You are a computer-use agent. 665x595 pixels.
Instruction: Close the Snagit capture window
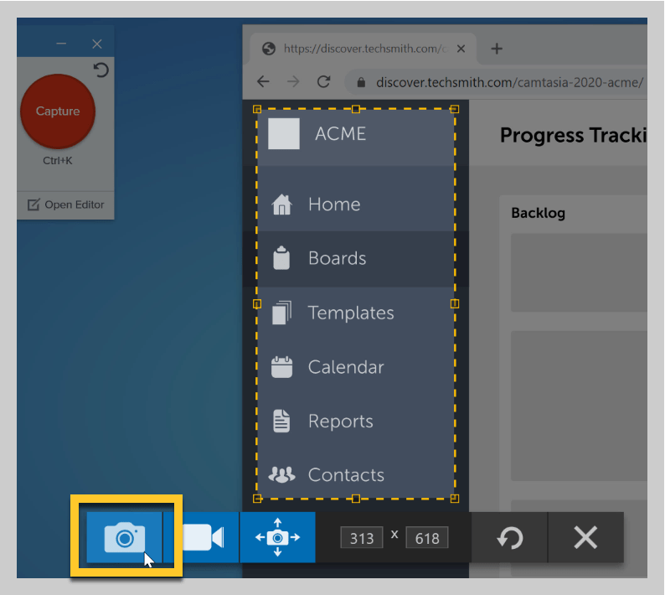pyautogui.click(x=97, y=44)
